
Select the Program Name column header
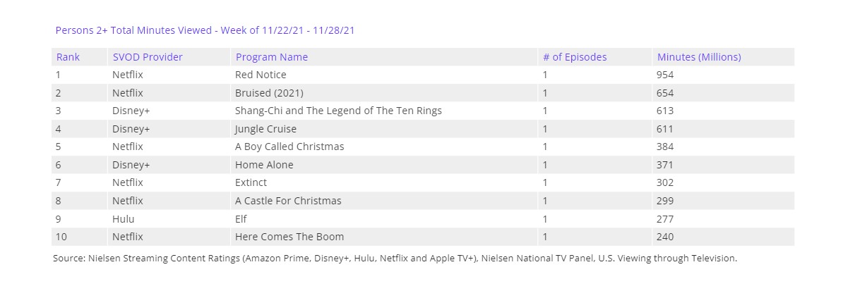271,57
